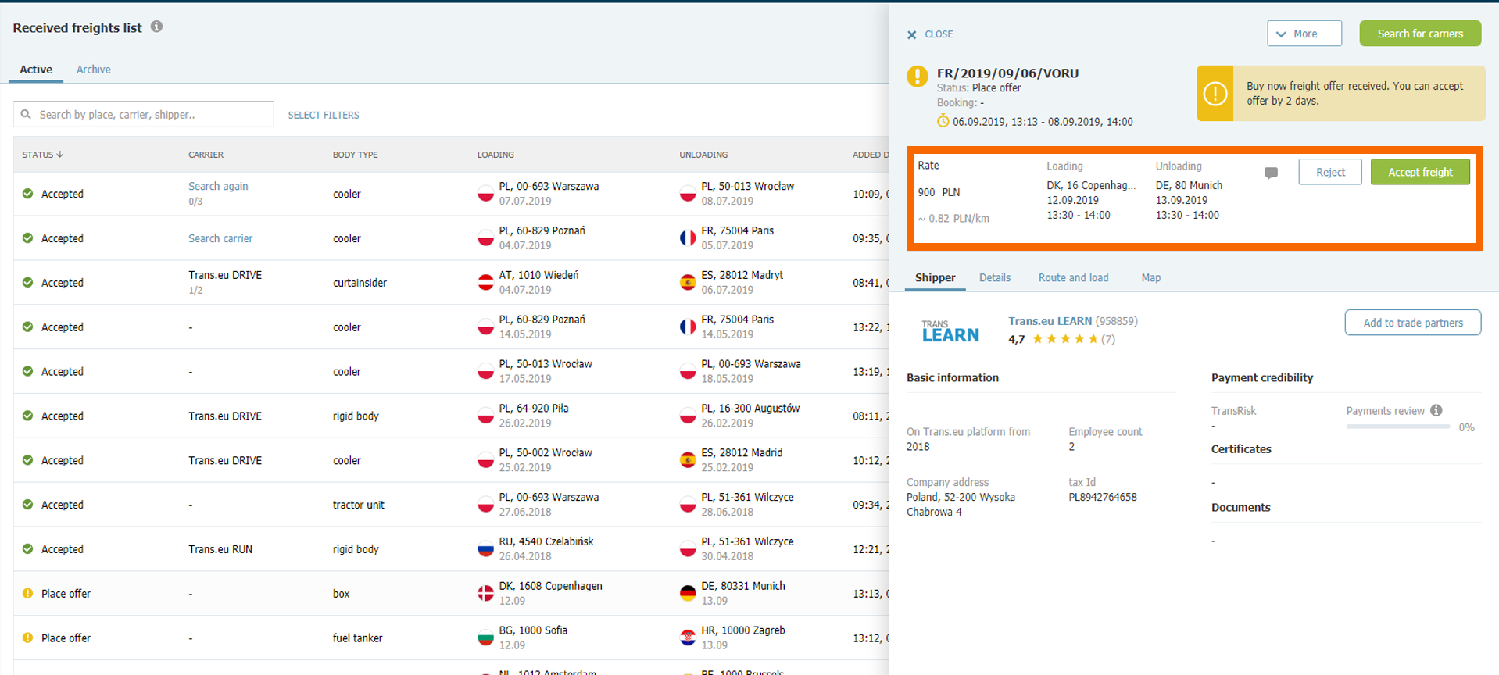
Task: Click the curtainsider body type cell
Action: click(x=360, y=283)
